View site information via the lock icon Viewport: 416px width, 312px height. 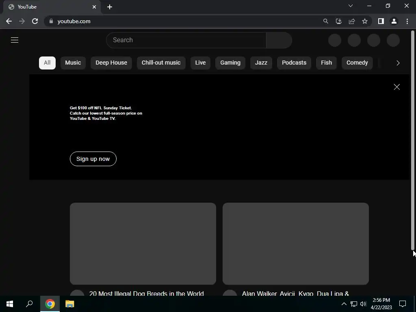point(51,21)
